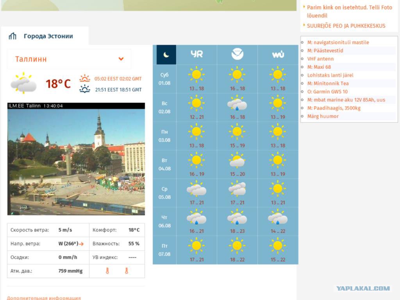Click the YR sun icon for Вс 02.08

coord(196,103)
